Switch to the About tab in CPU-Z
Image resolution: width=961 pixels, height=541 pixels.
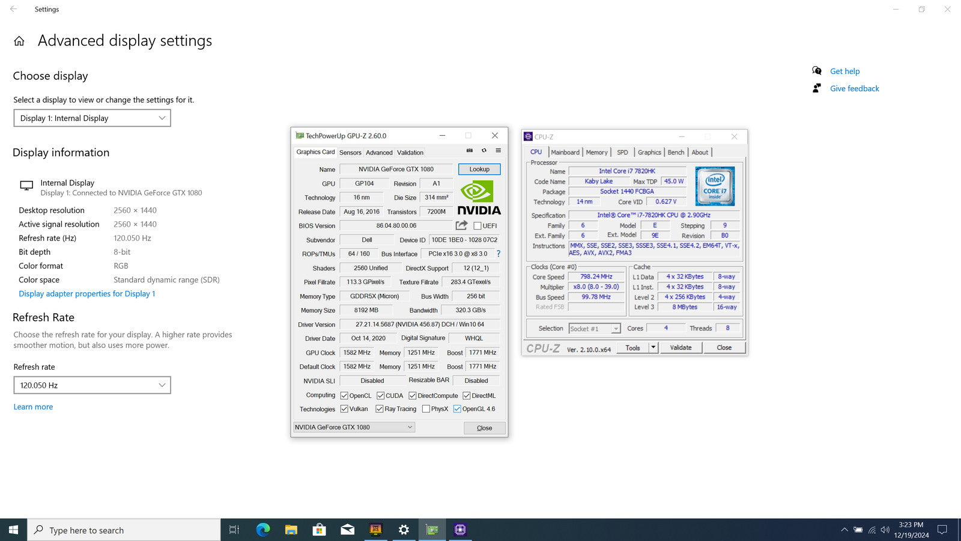click(x=700, y=153)
